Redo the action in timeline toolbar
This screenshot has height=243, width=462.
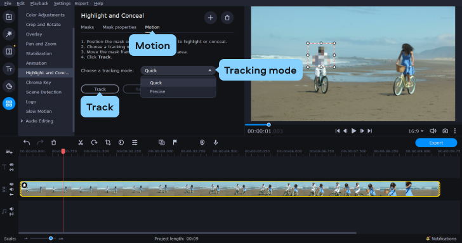pos(40,143)
